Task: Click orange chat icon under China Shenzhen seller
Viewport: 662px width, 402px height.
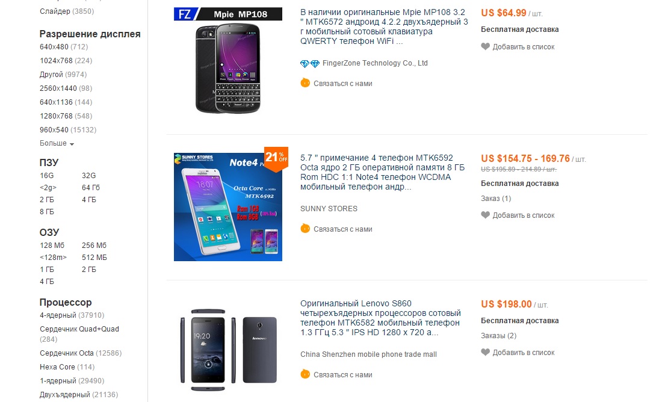Action: [305, 374]
